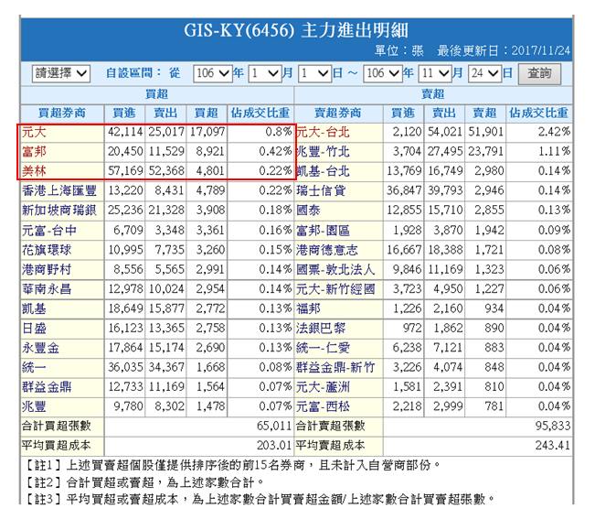Click 港商德意志 buy-in cell 16,667
Screen dimensions: 595x519
pos(404,250)
